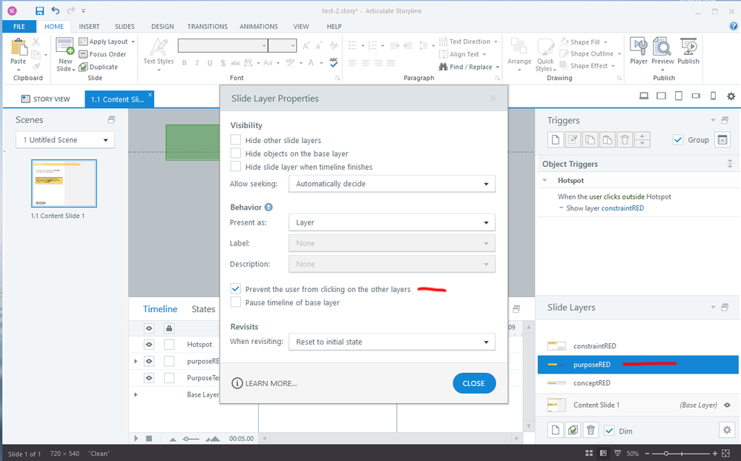
Task: Open the When revisiting dropdown
Action: coord(392,342)
